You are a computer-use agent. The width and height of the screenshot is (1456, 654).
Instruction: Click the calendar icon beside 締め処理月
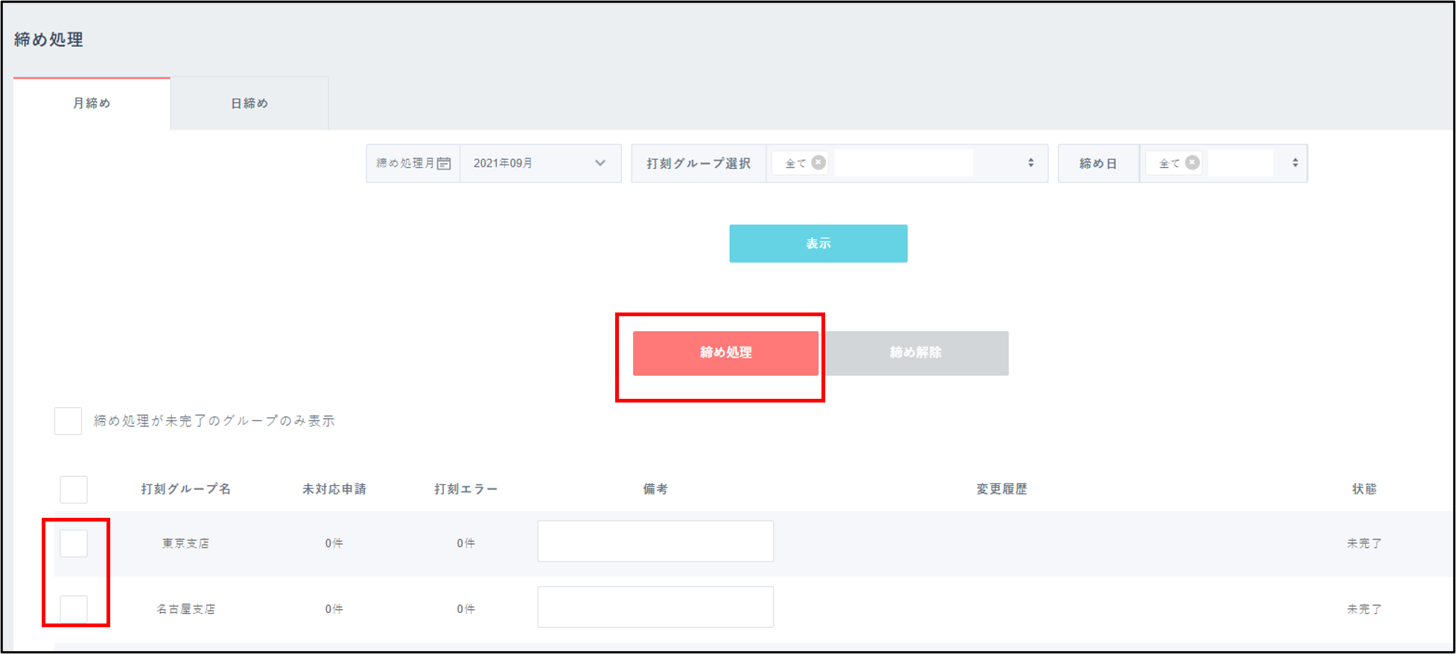click(444, 164)
